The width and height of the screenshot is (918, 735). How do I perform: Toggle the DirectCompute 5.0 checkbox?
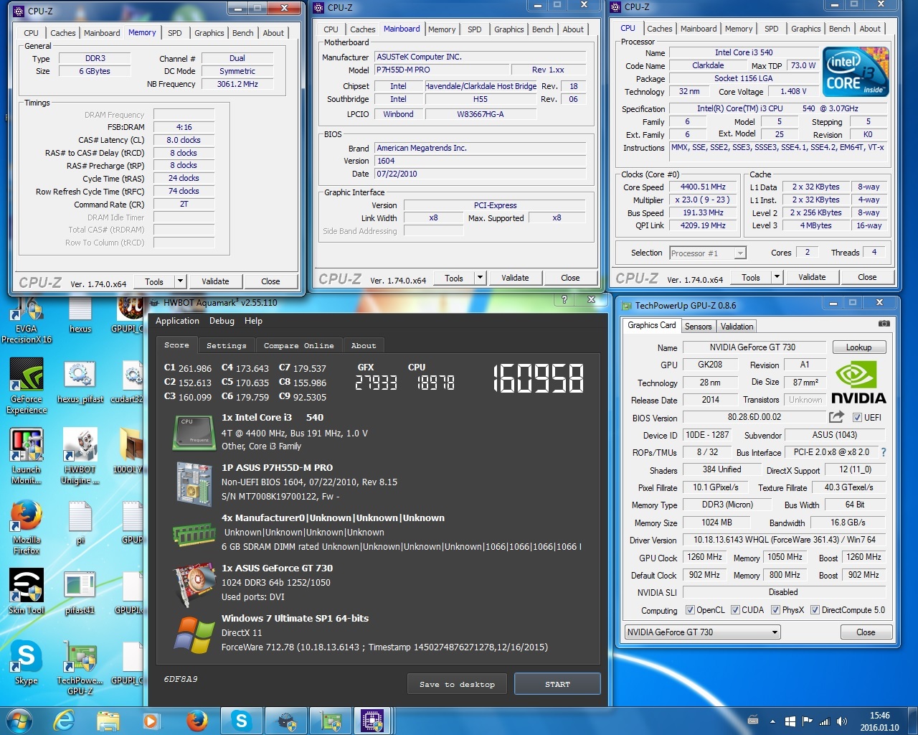click(815, 610)
